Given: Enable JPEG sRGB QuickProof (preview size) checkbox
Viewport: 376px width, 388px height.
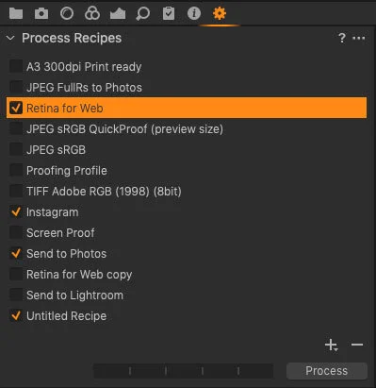Looking at the screenshot, I should coord(16,128).
